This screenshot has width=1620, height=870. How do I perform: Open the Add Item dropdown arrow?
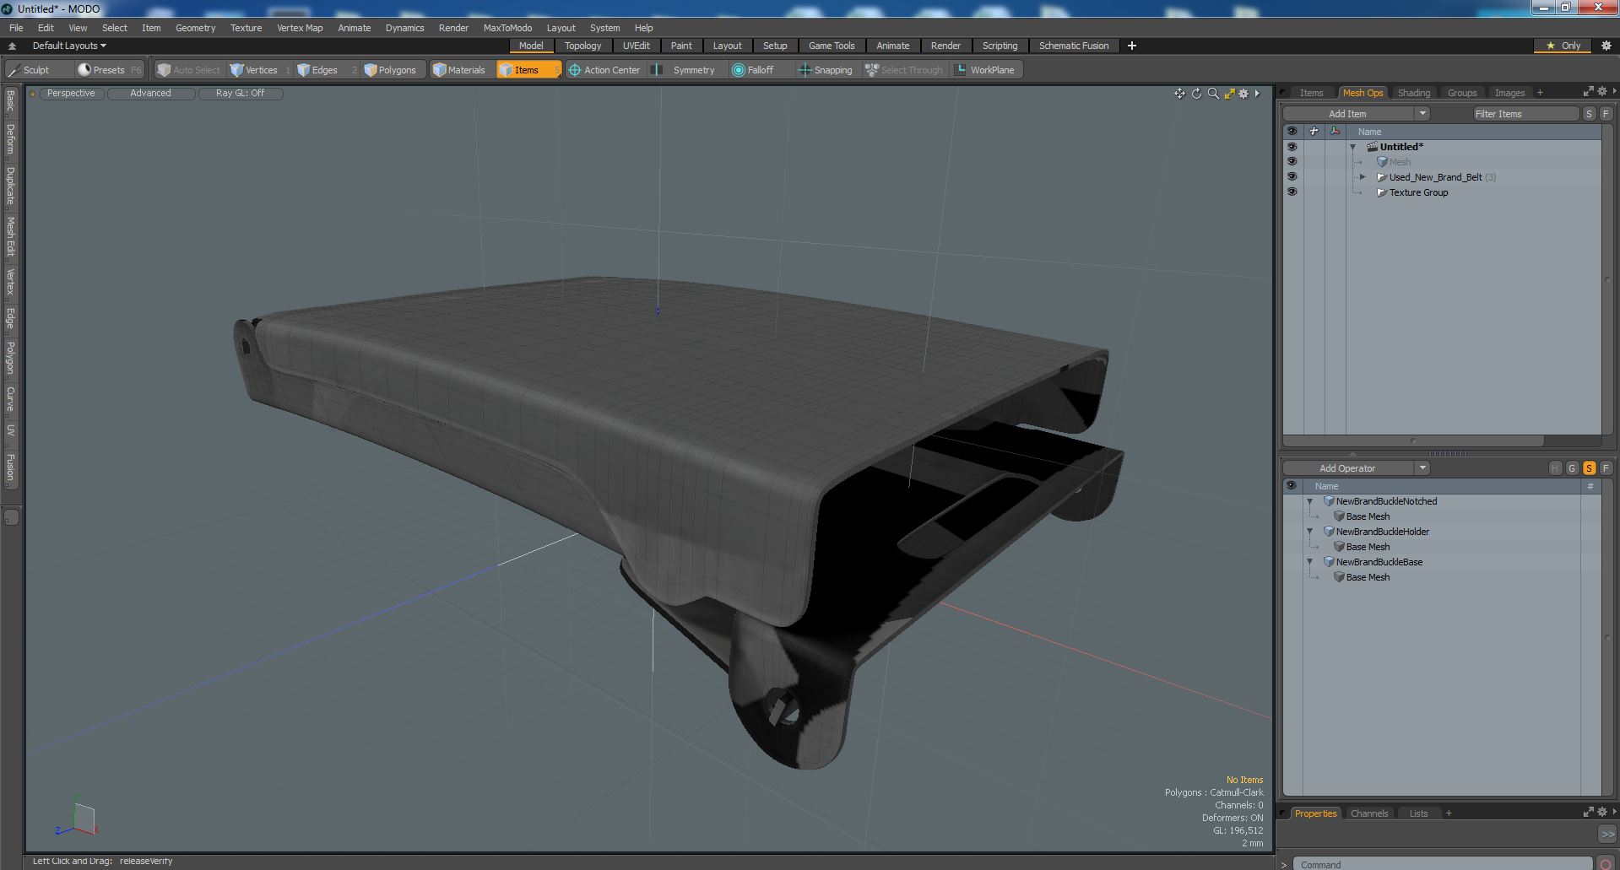(x=1422, y=114)
